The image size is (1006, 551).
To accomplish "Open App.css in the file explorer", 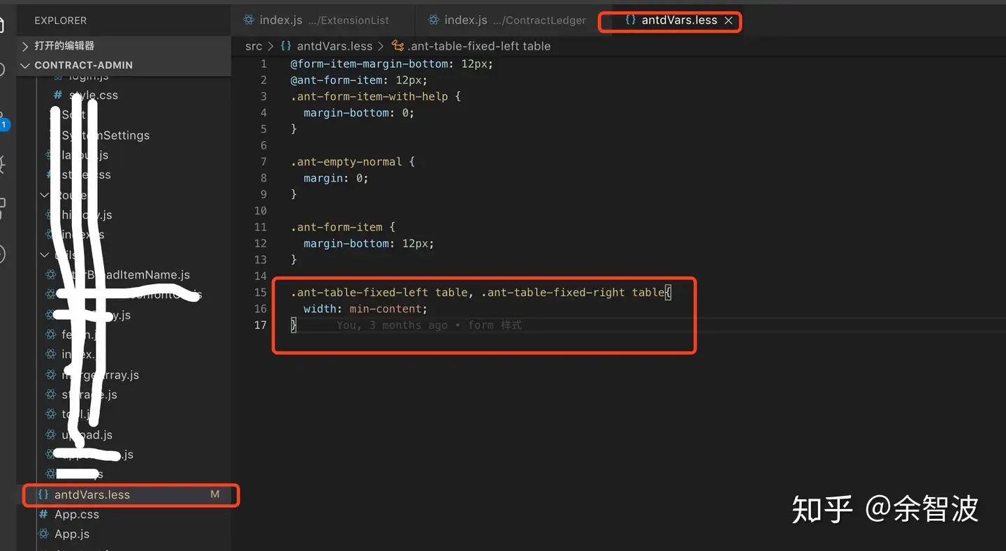I will tap(77, 515).
